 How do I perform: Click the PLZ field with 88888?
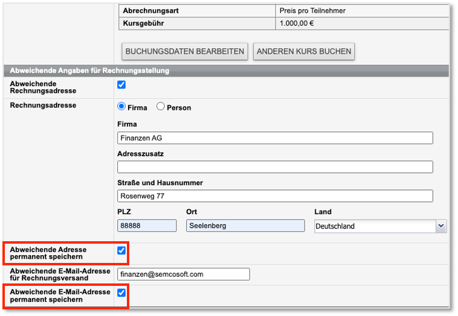pos(147,226)
